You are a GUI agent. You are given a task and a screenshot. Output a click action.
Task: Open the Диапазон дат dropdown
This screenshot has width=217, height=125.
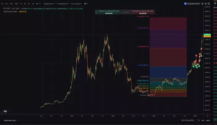[x=11, y=120]
